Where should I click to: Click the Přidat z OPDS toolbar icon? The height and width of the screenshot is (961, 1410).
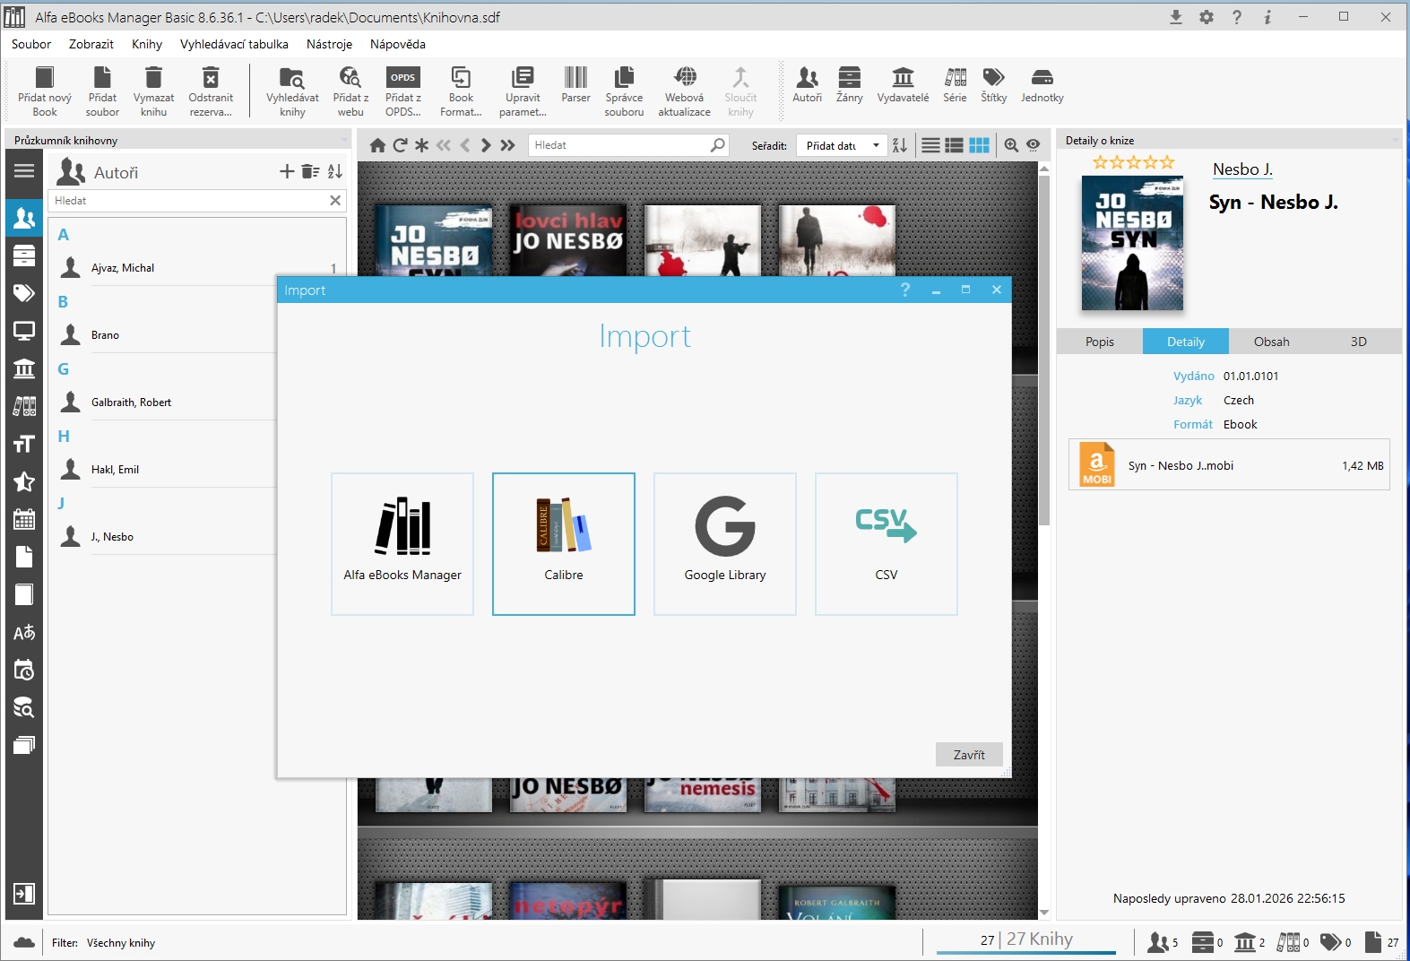[x=403, y=91]
